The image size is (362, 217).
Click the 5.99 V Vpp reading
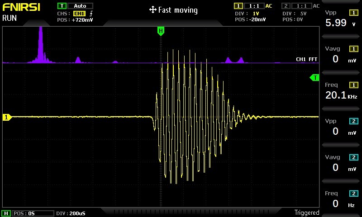pos(341,23)
